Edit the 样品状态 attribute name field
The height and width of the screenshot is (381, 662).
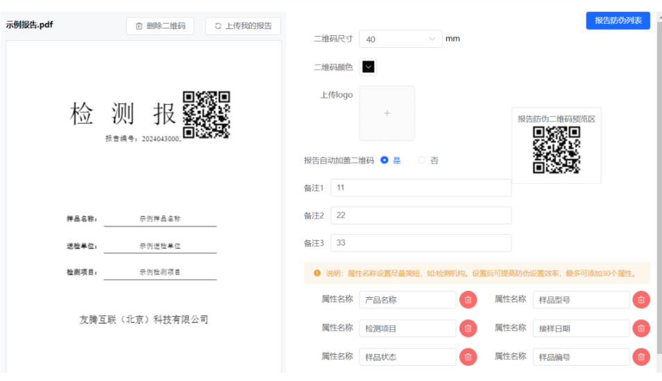point(407,357)
